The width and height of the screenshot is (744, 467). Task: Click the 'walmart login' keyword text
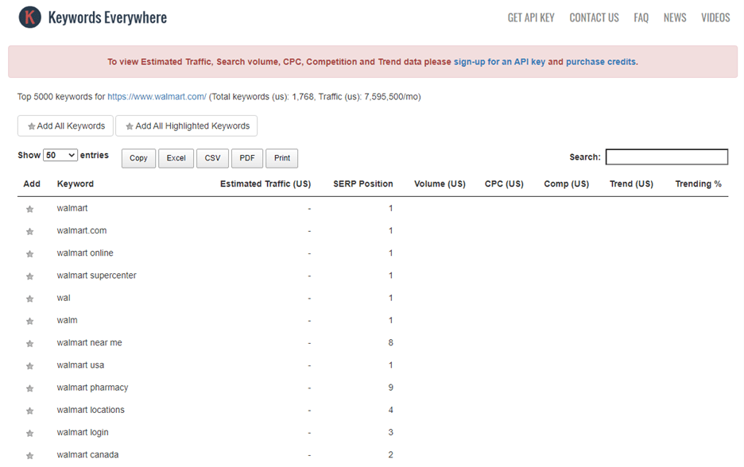click(x=83, y=432)
